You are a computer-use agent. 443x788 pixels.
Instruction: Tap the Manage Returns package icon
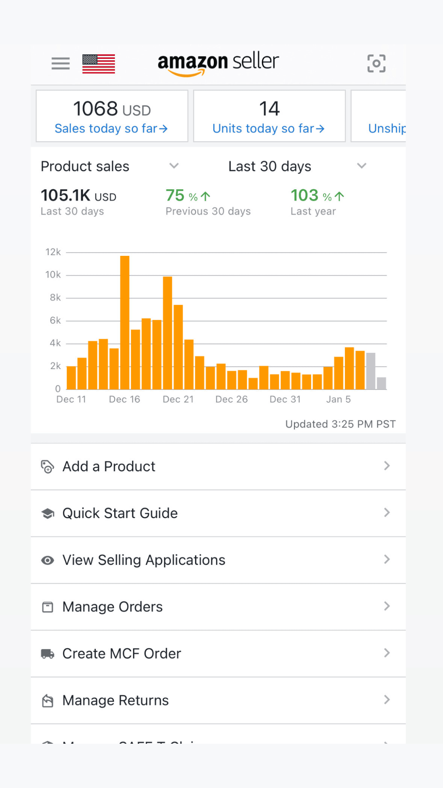47,701
